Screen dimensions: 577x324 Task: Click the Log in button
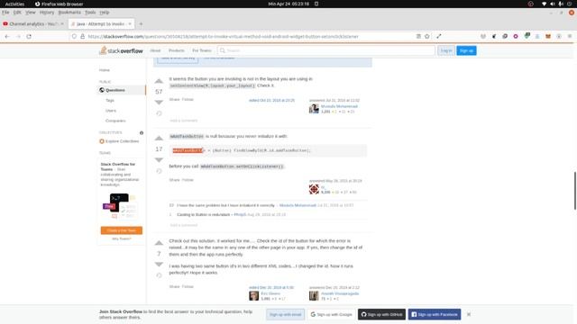click(x=446, y=50)
